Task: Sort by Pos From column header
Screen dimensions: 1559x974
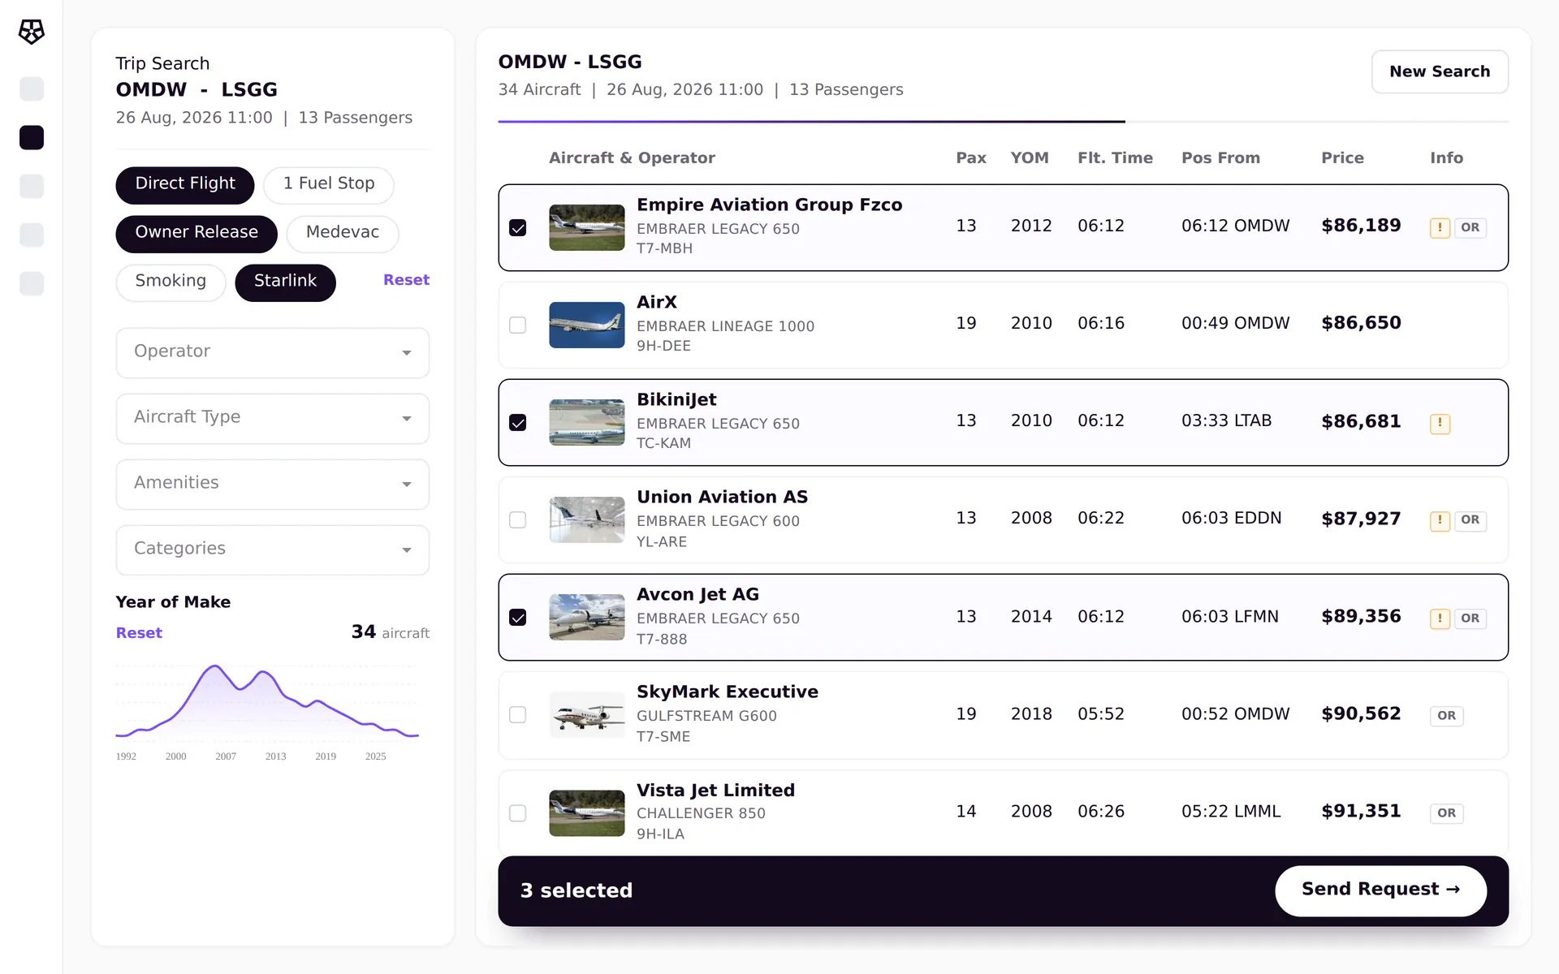Action: 1220,158
